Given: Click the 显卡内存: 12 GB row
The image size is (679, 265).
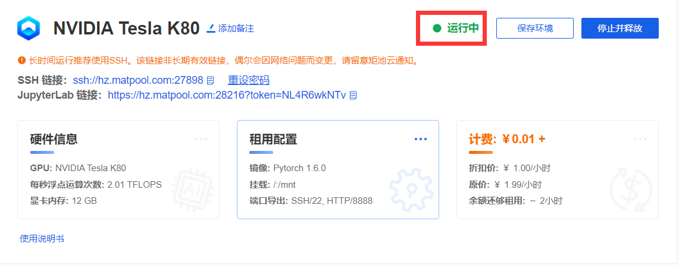Looking at the screenshot, I should pos(64,201).
